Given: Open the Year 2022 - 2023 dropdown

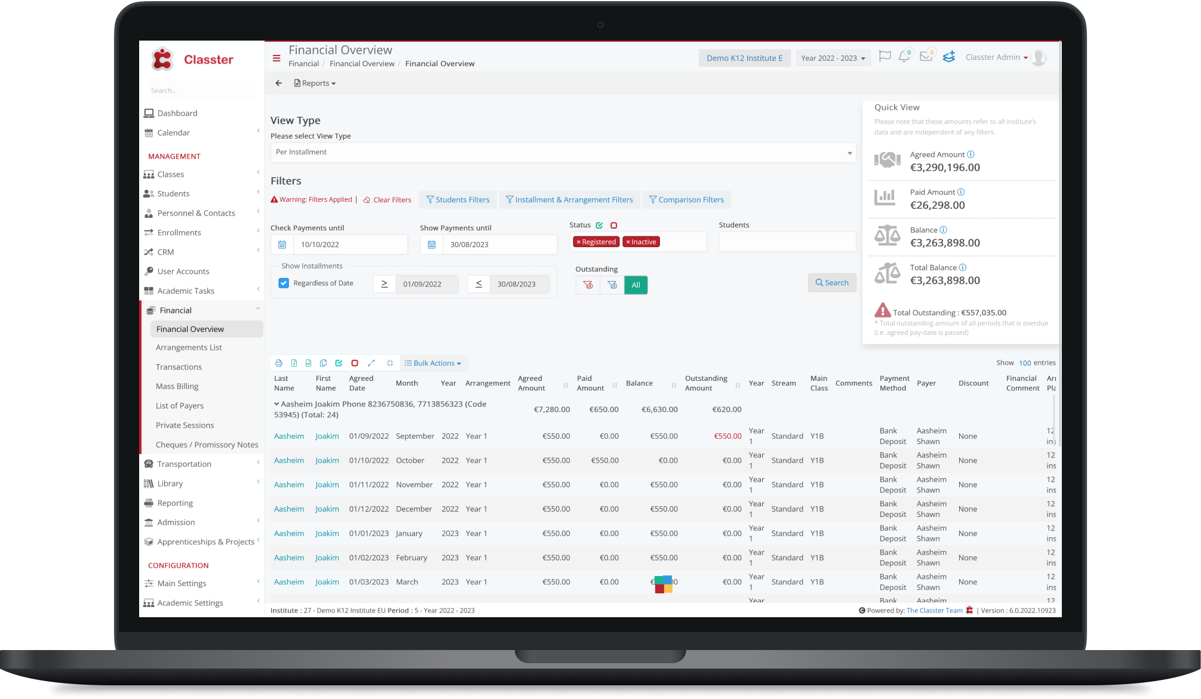Looking at the screenshot, I should (x=833, y=58).
